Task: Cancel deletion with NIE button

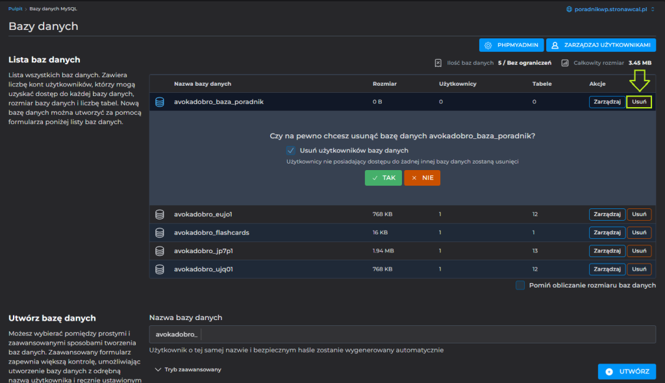Action: [422, 178]
